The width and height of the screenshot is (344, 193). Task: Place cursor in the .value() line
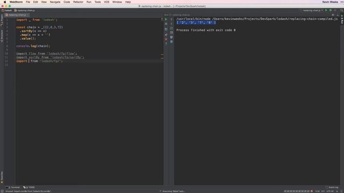pos(27,39)
